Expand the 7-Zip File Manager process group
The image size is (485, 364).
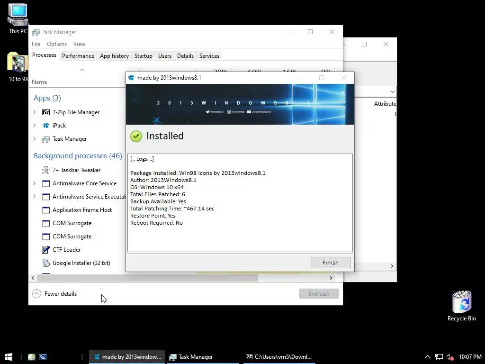coord(35,112)
